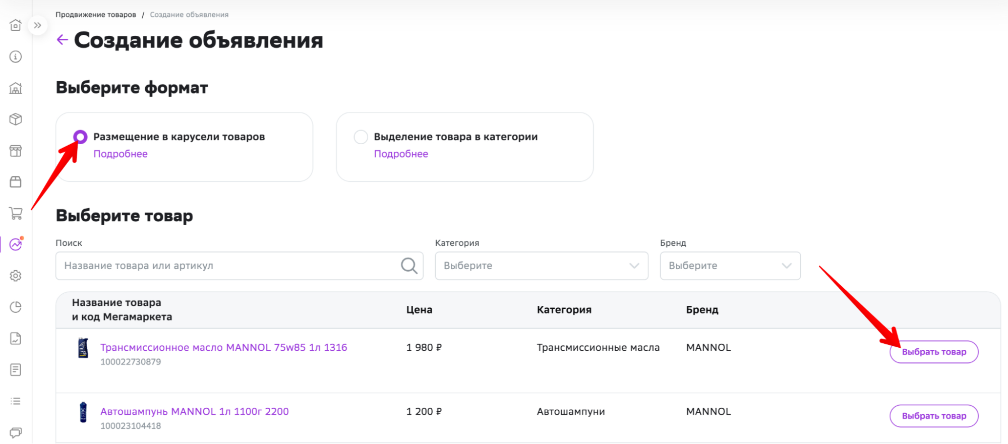Click 'Продвижение товаров' breadcrumb
The width and height of the screenshot is (1008, 444).
point(96,15)
